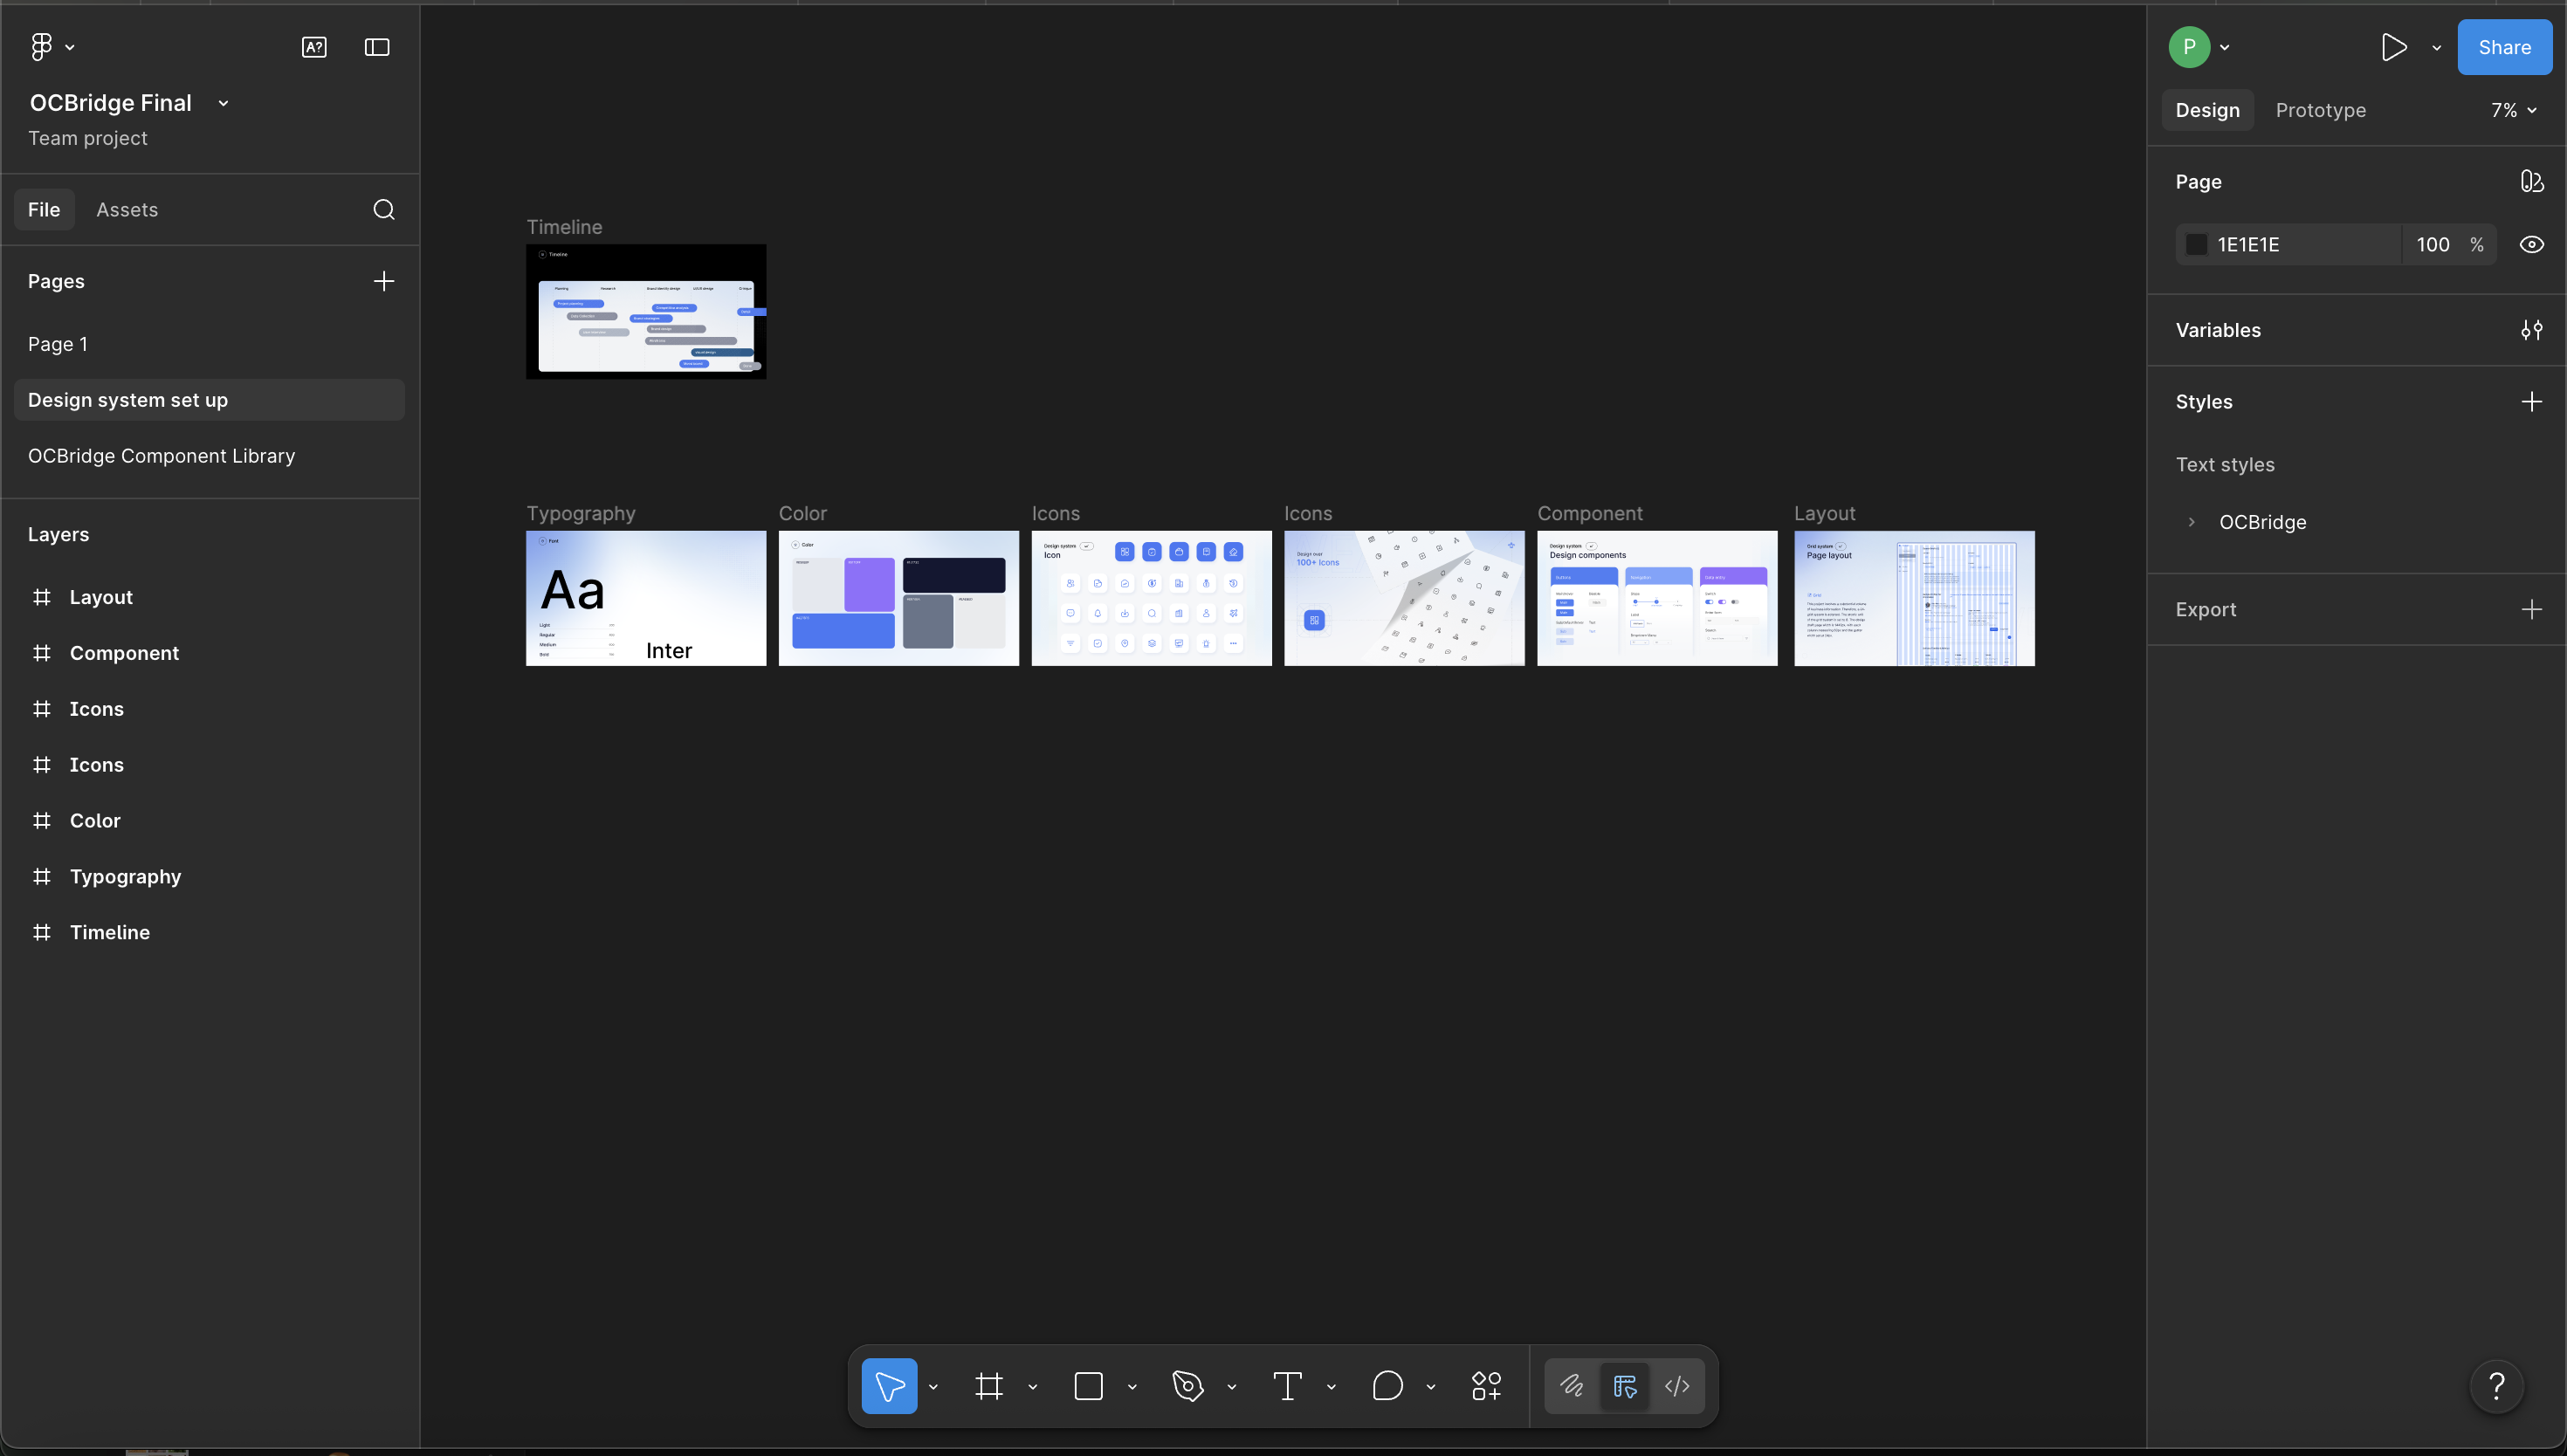Image resolution: width=2567 pixels, height=1456 pixels.
Task: Open Pen tool options dropdown
Action: click(x=1232, y=1386)
